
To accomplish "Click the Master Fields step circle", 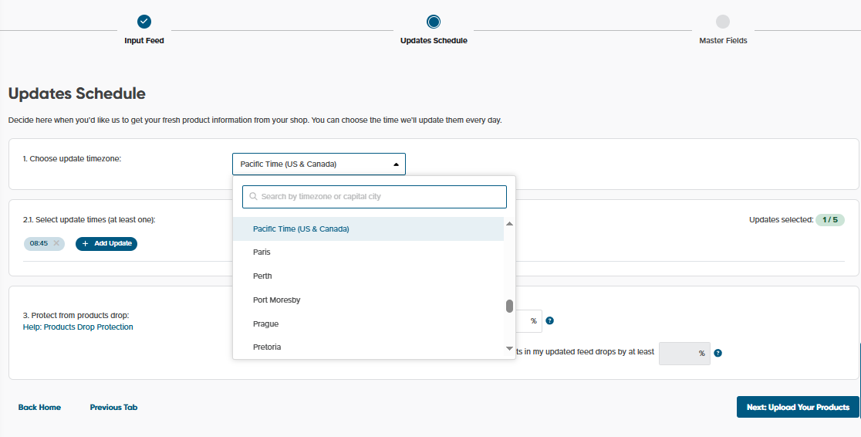I will click(x=723, y=22).
